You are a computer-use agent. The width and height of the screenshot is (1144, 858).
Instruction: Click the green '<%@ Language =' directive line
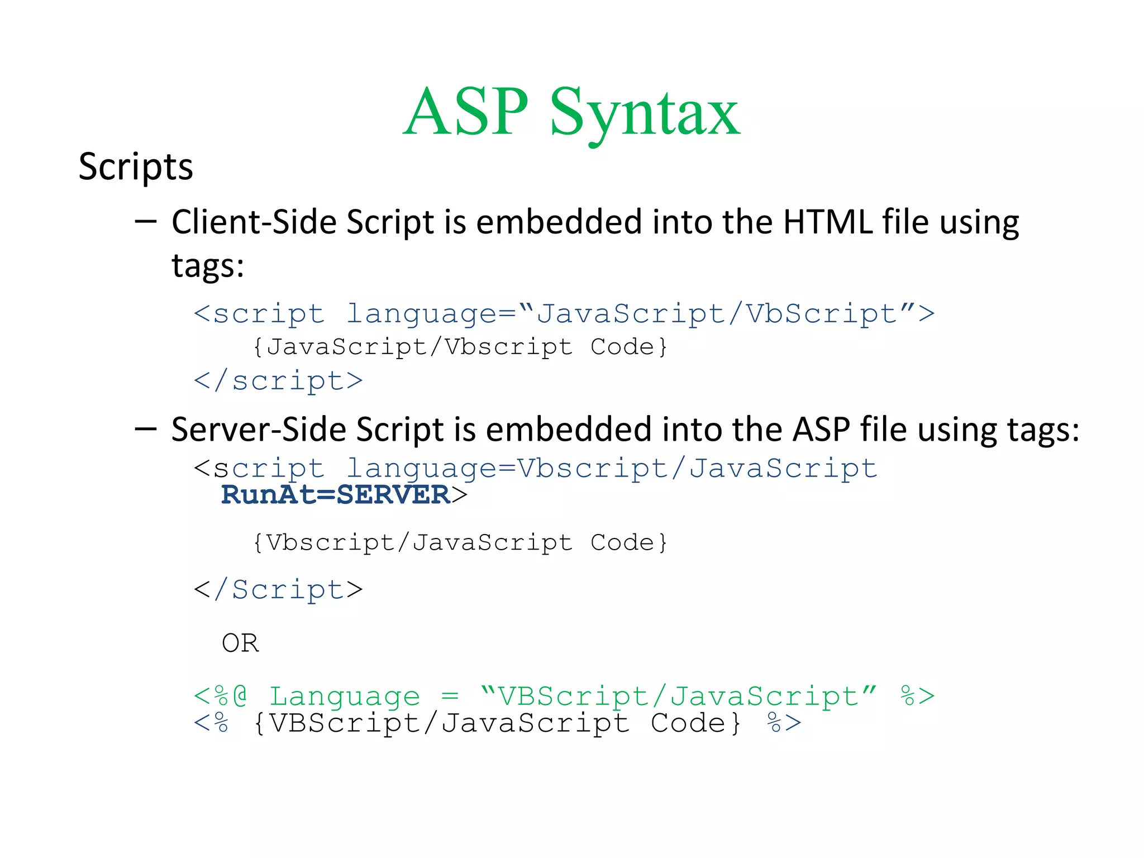[564, 697]
